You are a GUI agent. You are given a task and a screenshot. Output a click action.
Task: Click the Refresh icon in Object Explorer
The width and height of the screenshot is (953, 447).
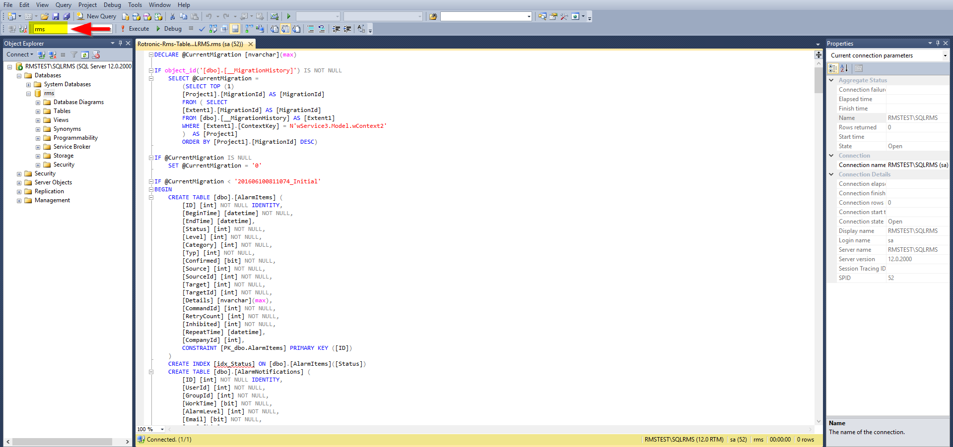click(x=85, y=55)
